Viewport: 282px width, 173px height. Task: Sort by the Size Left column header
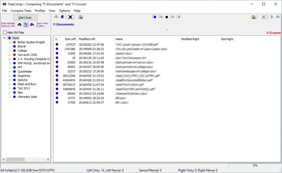point(70,39)
